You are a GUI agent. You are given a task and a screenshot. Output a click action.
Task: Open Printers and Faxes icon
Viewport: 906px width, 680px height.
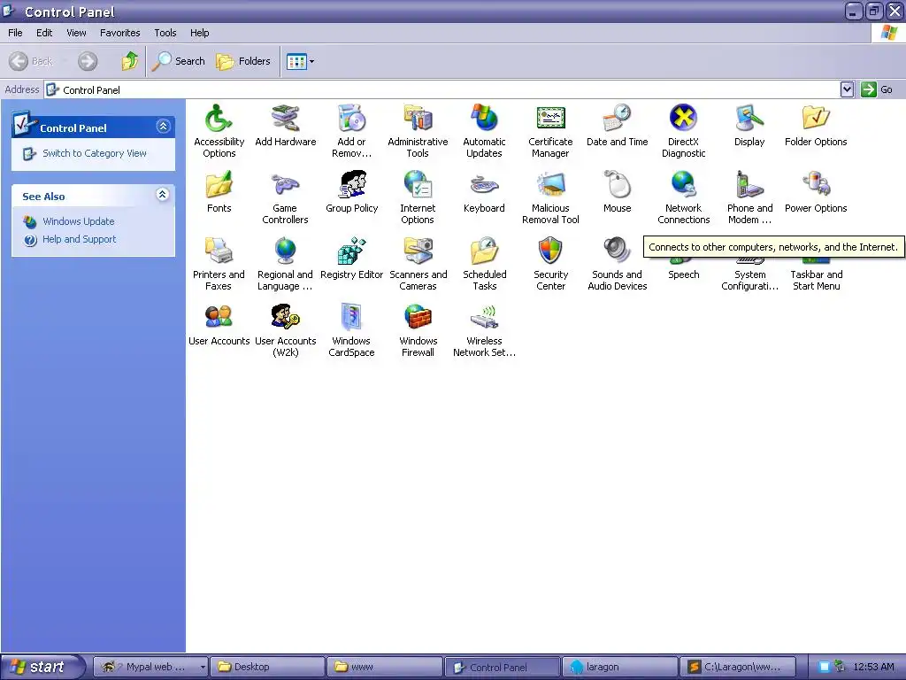(219, 251)
